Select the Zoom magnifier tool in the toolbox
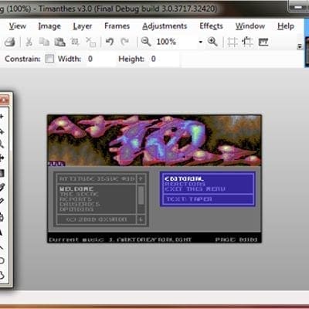Viewport: 309px width, 309px height. click(x=2, y=144)
